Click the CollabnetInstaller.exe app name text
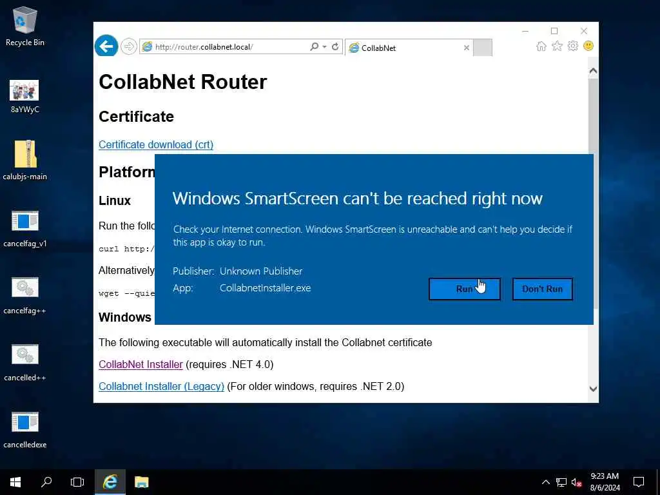Image resolution: width=660 pixels, height=495 pixels. (x=265, y=288)
